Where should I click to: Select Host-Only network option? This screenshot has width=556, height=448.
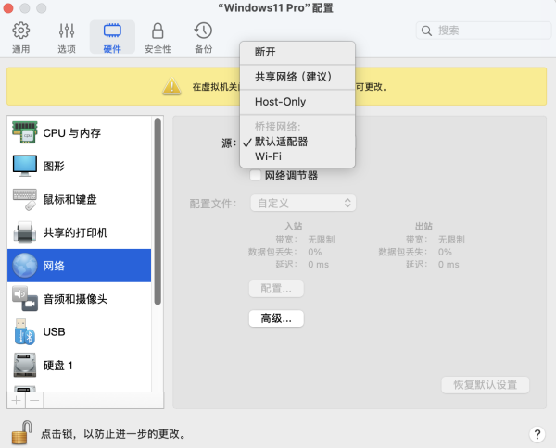tap(280, 102)
